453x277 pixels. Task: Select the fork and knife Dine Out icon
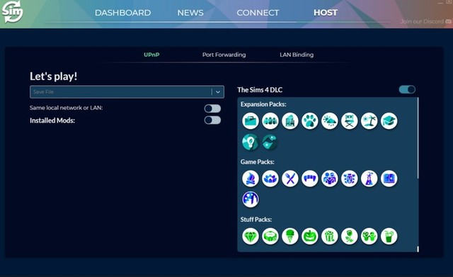[x=289, y=179]
